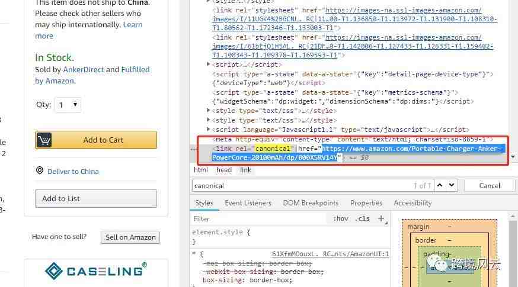Open the 61XfmMOouxL AmazonUI:1 stylesheet source link
This screenshot has width=518, height=287.
click(330, 254)
